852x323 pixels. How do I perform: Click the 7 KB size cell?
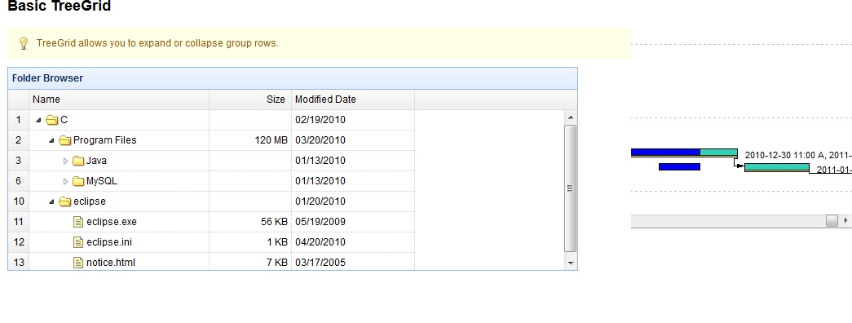click(250, 263)
